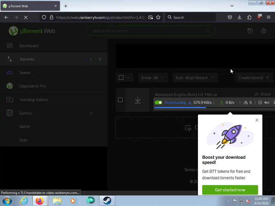Open the Show: All filter dropdown
275x206 pixels.
(x=153, y=78)
